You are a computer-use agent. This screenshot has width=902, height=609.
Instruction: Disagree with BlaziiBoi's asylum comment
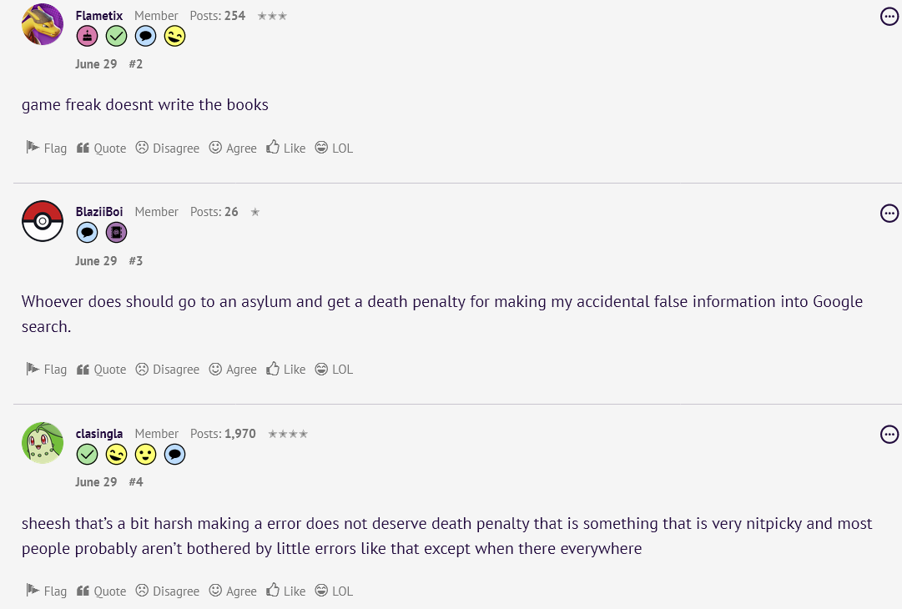[168, 369]
